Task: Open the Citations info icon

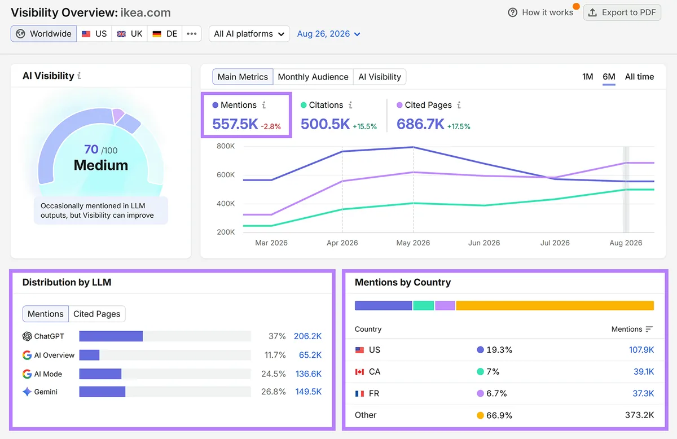Action: click(x=350, y=105)
